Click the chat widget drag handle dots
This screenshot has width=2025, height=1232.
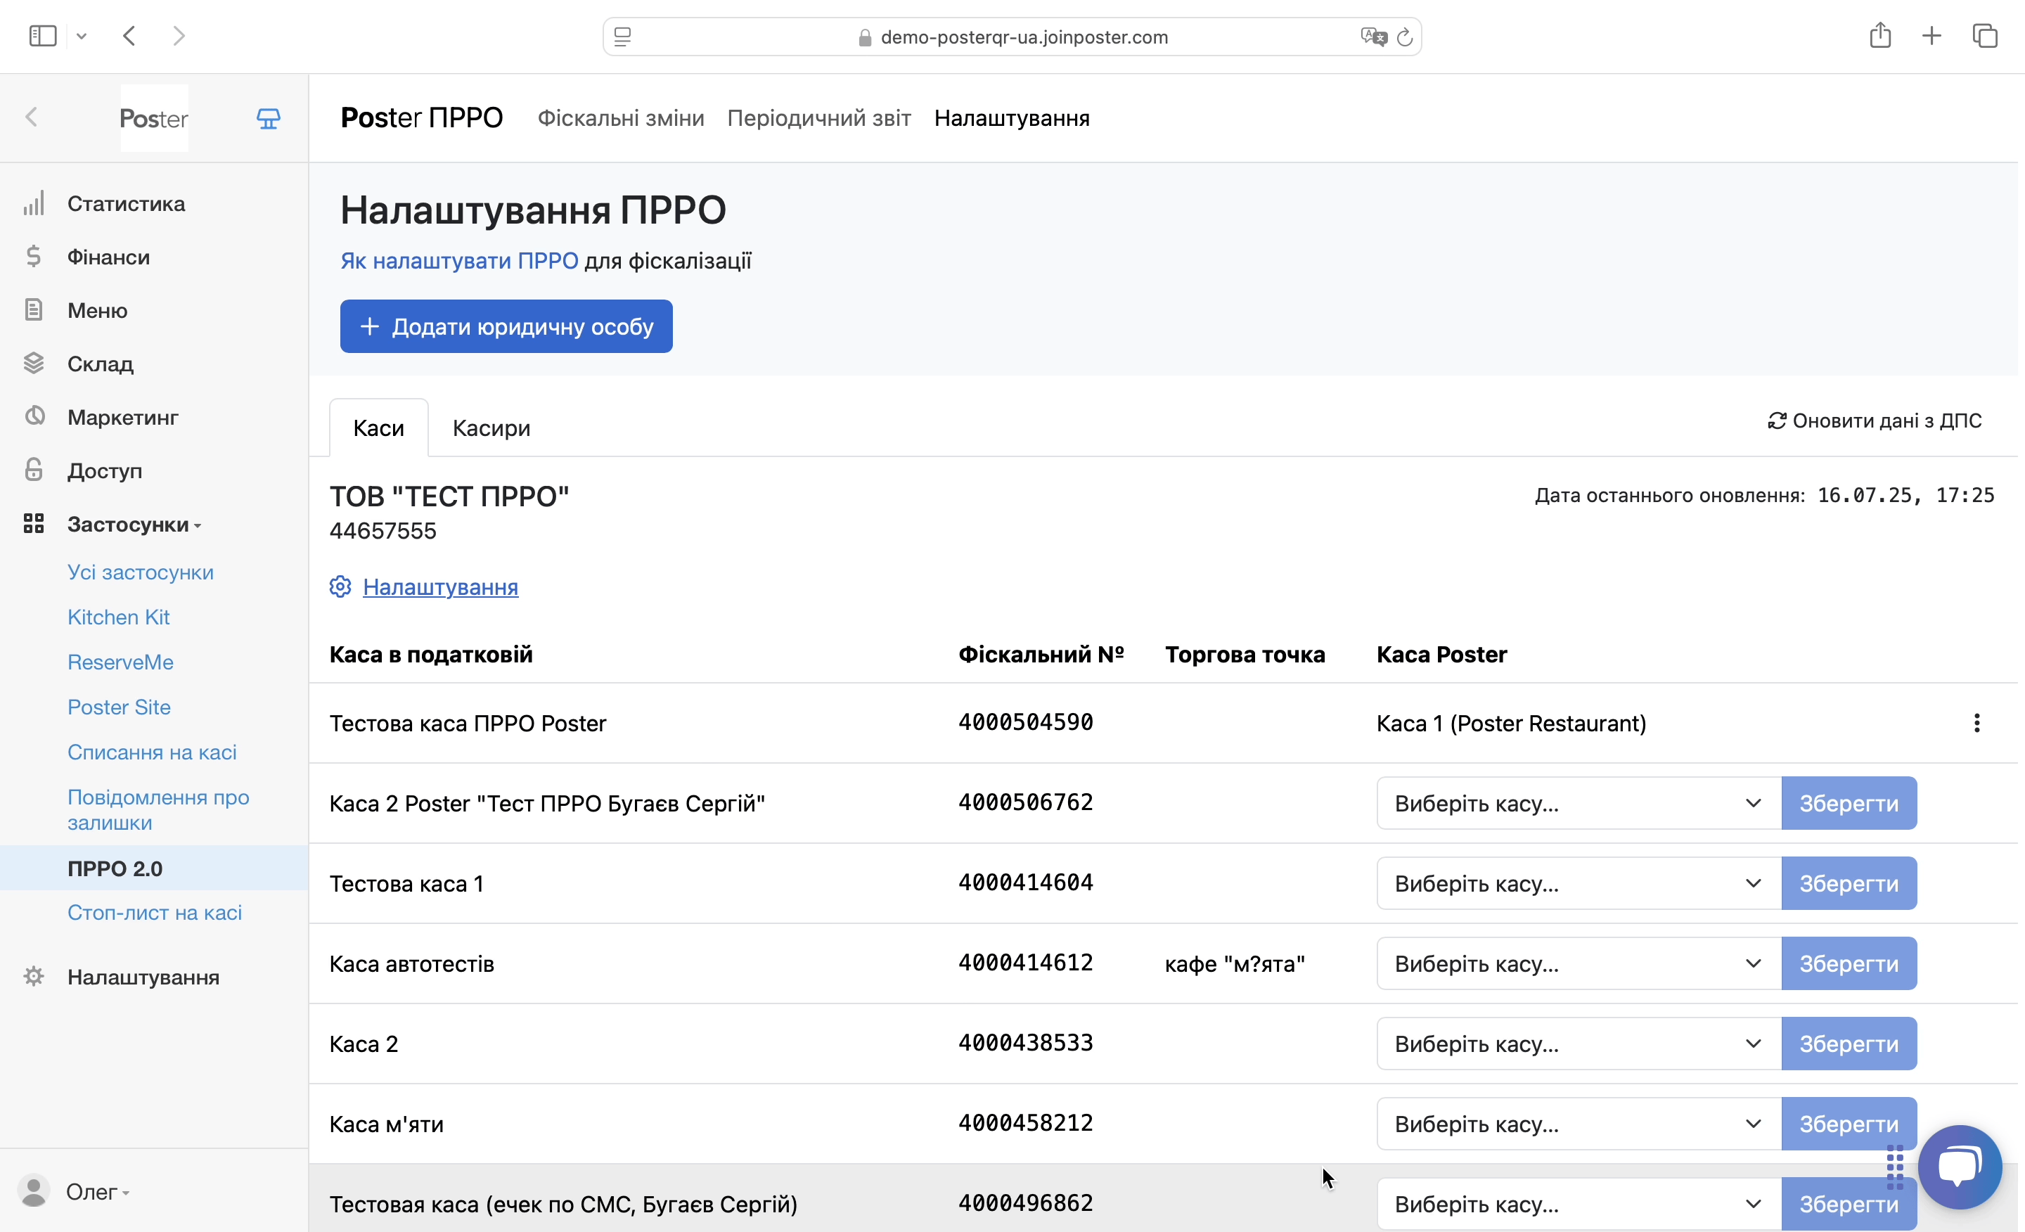pyautogui.click(x=1895, y=1167)
